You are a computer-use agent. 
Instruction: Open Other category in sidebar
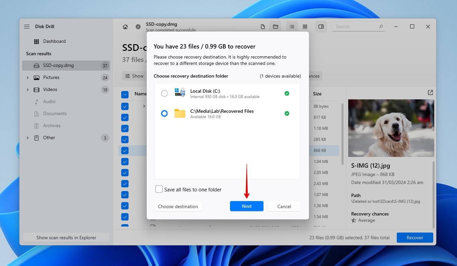(x=66, y=138)
